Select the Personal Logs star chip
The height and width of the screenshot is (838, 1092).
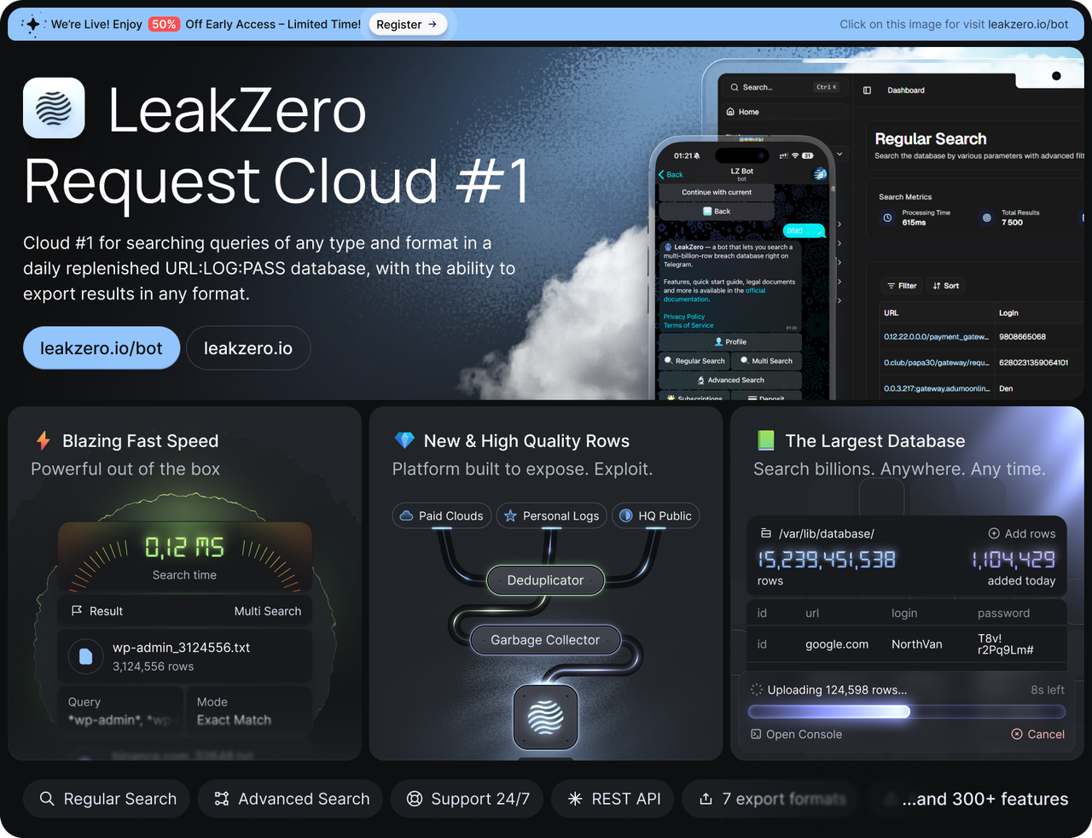pos(552,515)
